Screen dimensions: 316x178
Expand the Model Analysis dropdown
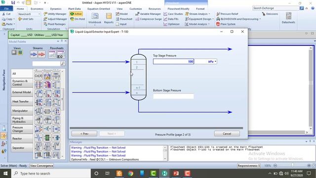coord(209,24)
